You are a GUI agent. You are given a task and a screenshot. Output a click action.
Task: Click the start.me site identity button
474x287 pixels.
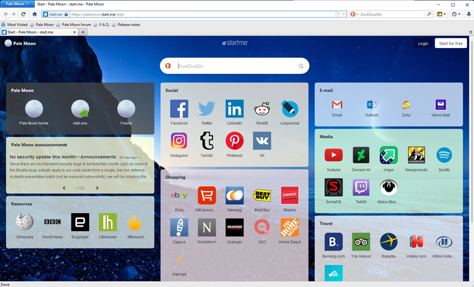[x=56, y=14]
